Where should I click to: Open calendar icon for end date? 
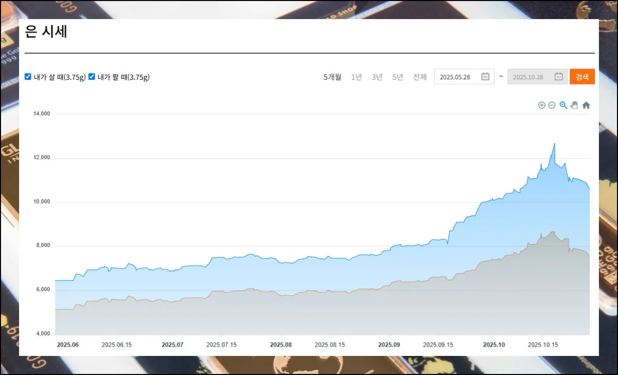(x=558, y=77)
